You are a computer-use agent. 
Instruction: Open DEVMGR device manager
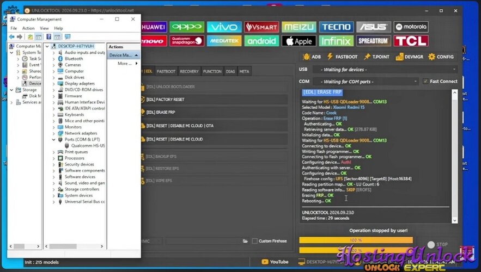410,57
